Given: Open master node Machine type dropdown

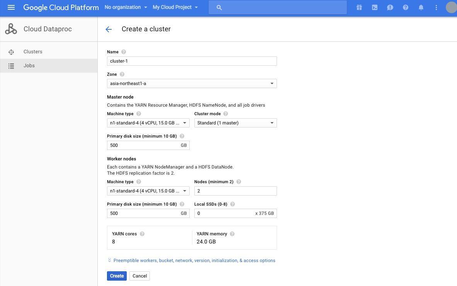Looking at the screenshot, I should (x=148, y=123).
